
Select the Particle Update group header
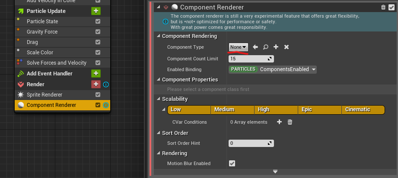point(62,11)
